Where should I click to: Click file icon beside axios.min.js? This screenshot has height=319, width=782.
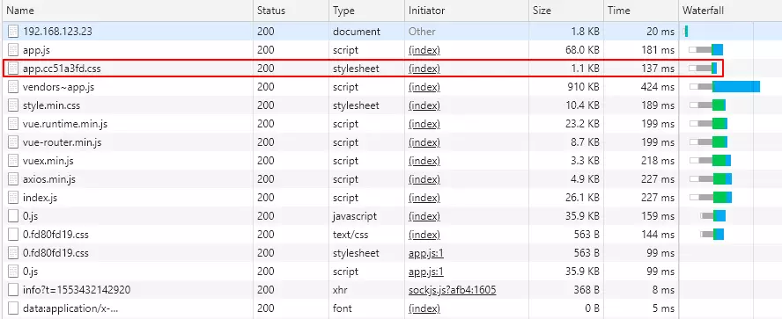pyautogui.click(x=13, y=179)
